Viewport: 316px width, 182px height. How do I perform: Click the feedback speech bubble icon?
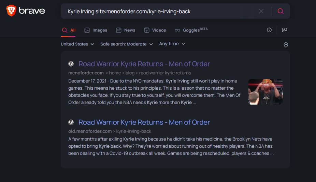tap(284, 30)
